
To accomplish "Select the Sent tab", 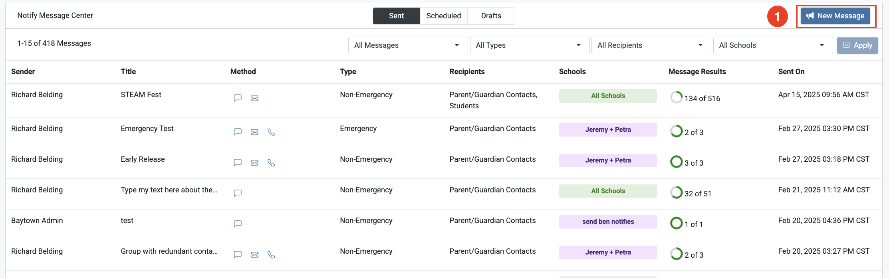I will (x=396, y=16).
